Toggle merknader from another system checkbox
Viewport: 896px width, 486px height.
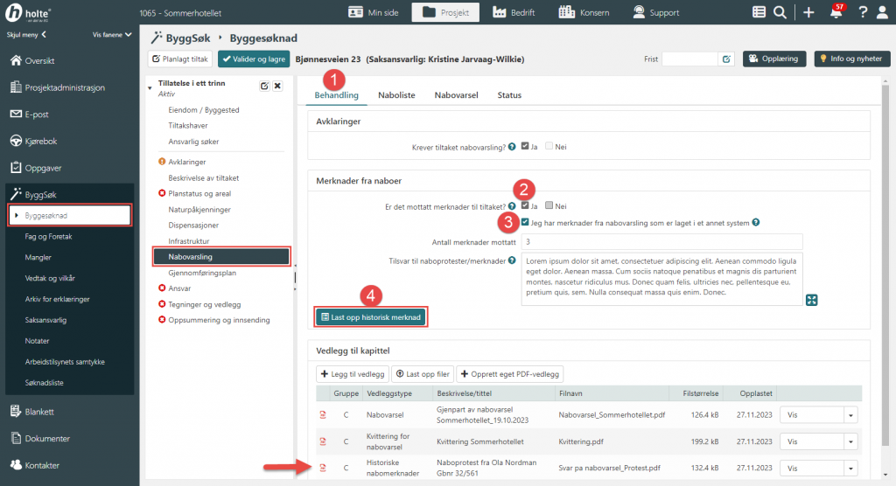(x=525, y=223)
